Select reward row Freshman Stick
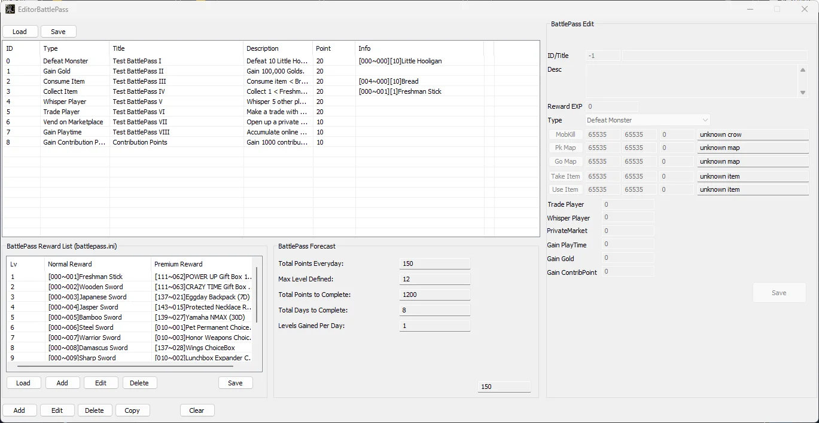The height and width of the screenshot is (423, 819). click(x=130, y=277)
